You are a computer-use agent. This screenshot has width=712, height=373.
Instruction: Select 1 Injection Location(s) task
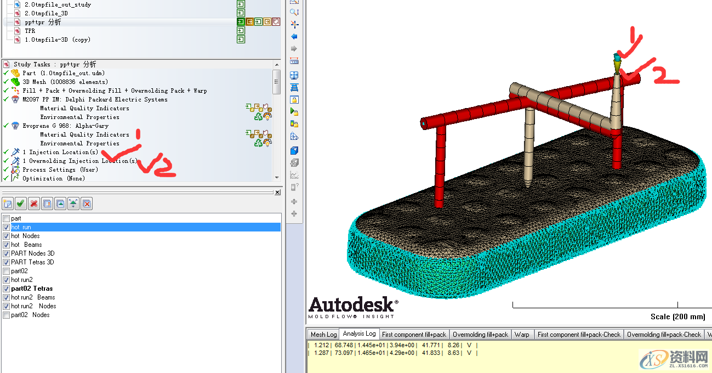coord(60,152)
